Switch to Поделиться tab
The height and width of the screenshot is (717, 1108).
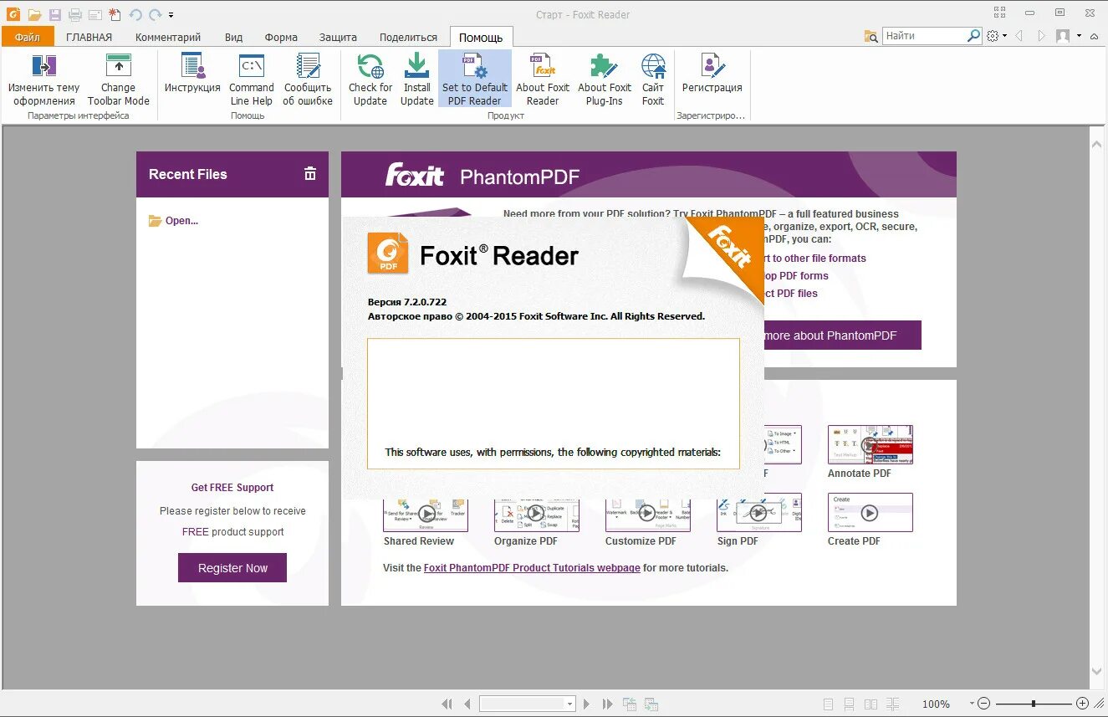(408, 37)
